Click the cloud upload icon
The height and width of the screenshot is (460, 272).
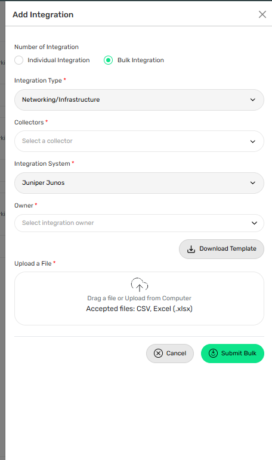[139, 285]
